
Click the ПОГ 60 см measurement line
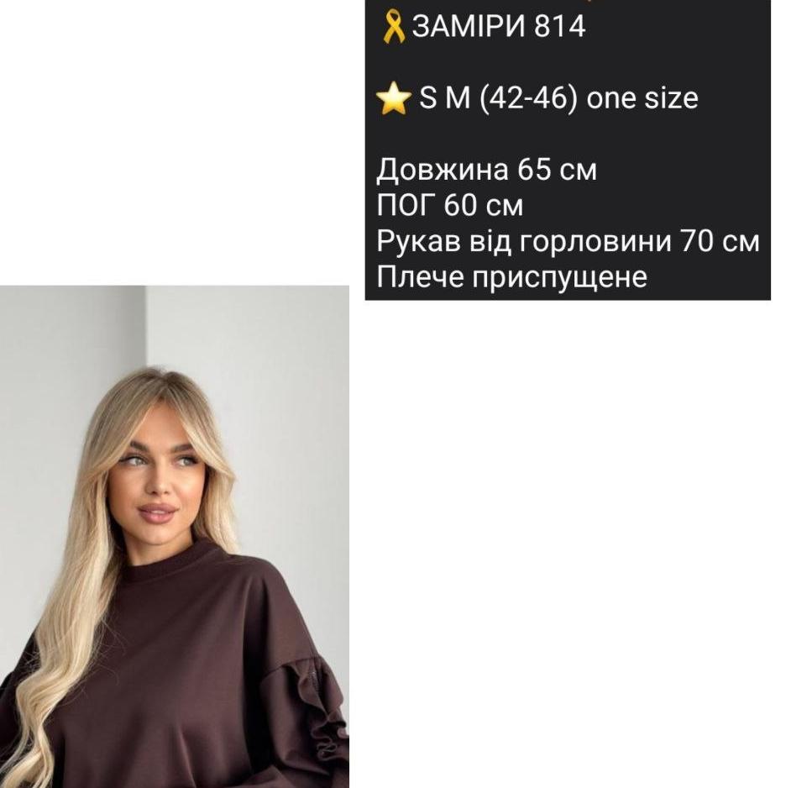point(450,205)
